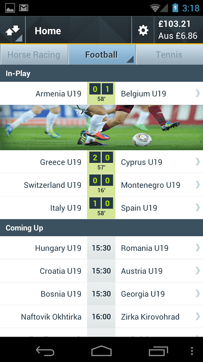Tap the football banner image
Image resolution: width=203 pixels, height=362 pixels.
click(x=101, y=128)
